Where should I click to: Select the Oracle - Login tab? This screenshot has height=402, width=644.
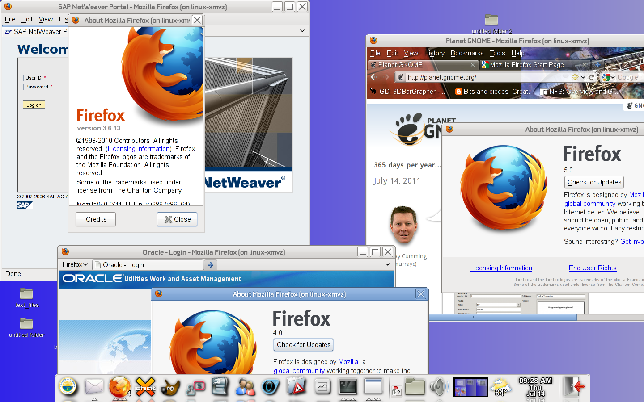[148, 265]
